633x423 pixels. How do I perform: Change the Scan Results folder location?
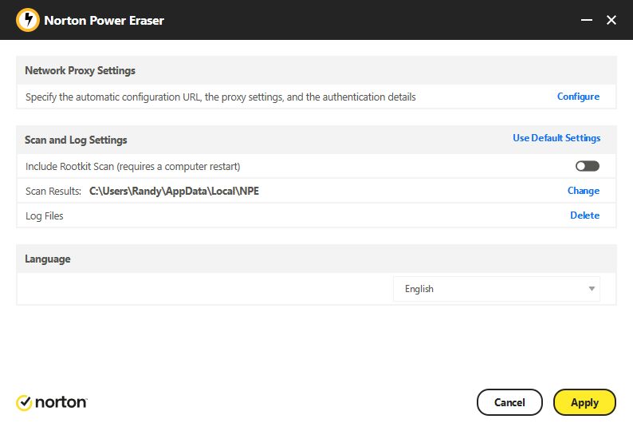584,191
